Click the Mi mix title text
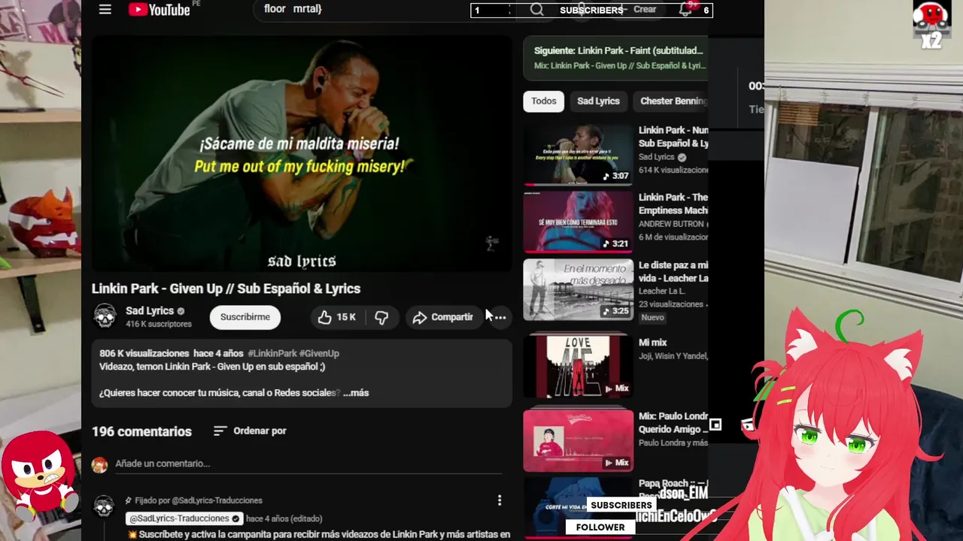963x541 pixels. tap(653, 343)
